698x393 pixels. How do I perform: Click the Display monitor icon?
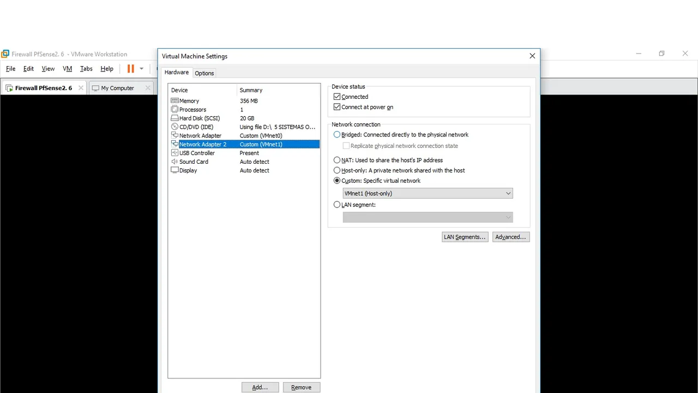tap(174, 170)
